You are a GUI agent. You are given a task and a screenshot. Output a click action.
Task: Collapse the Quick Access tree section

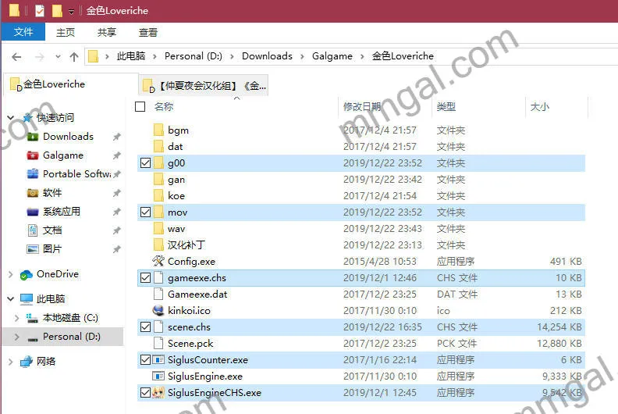[11, 118]
